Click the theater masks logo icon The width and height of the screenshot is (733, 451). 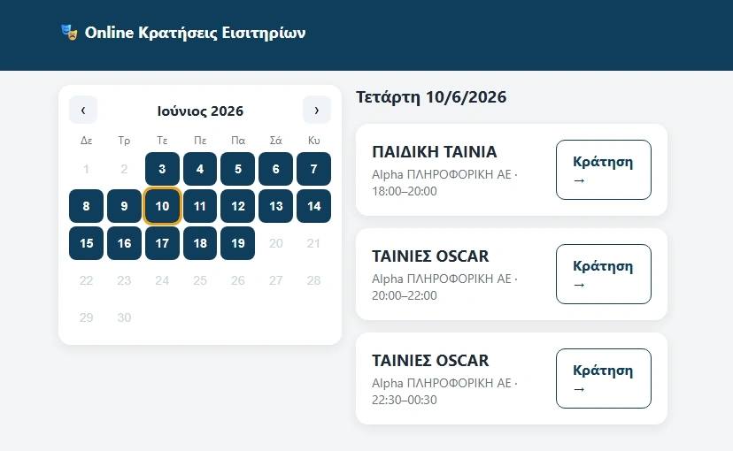pos(70,32)
